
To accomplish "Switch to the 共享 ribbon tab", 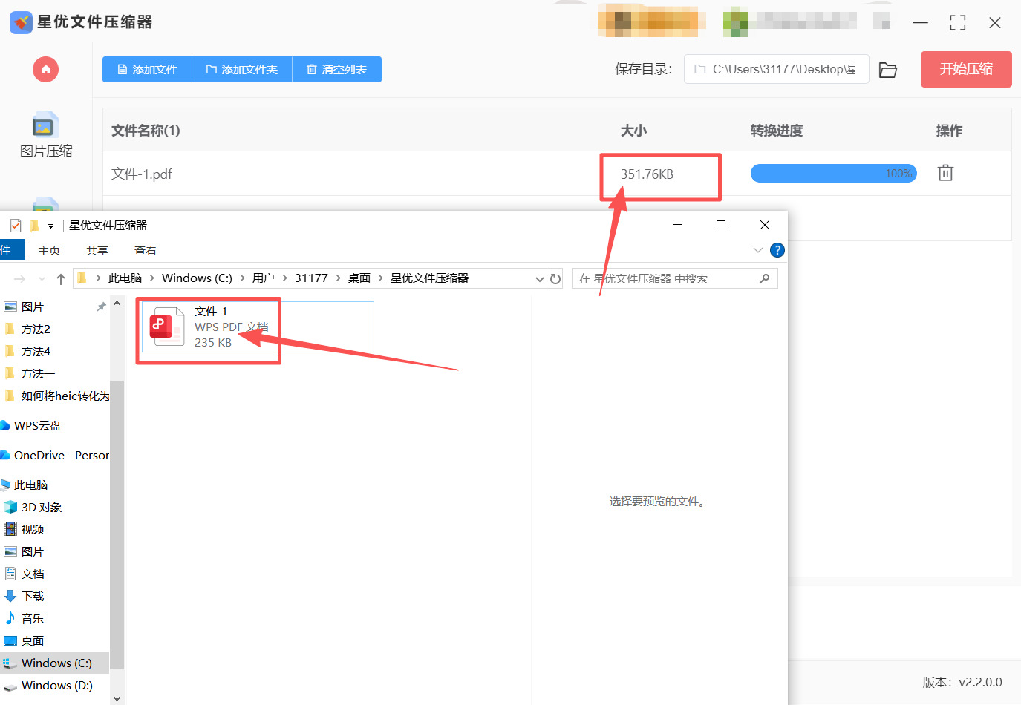I will [x=97, y=250].
